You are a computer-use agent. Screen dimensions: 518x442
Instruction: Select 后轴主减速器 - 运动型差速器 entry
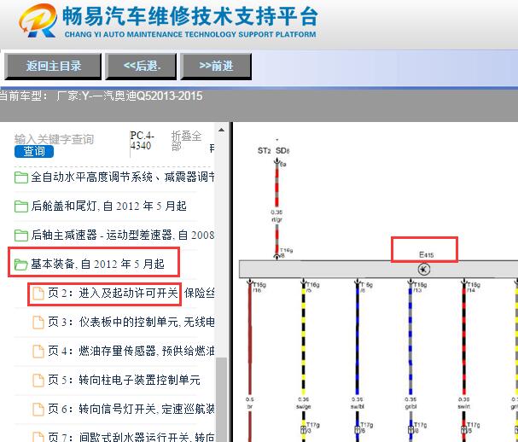[122, 235]
